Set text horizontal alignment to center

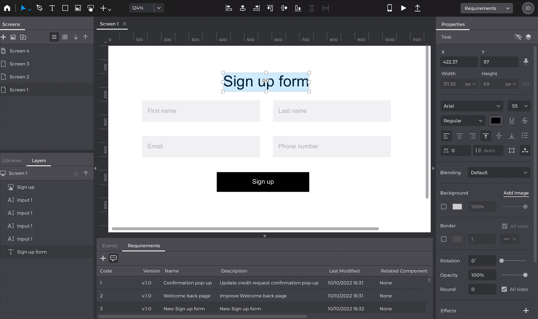point(459,136)
